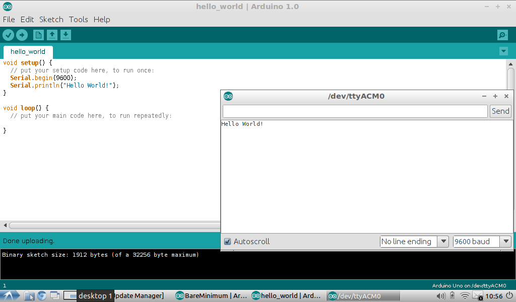Viewport: 516px width, 302px height.
Task: Open the tab options dropdown arrow
Action: 503,51
